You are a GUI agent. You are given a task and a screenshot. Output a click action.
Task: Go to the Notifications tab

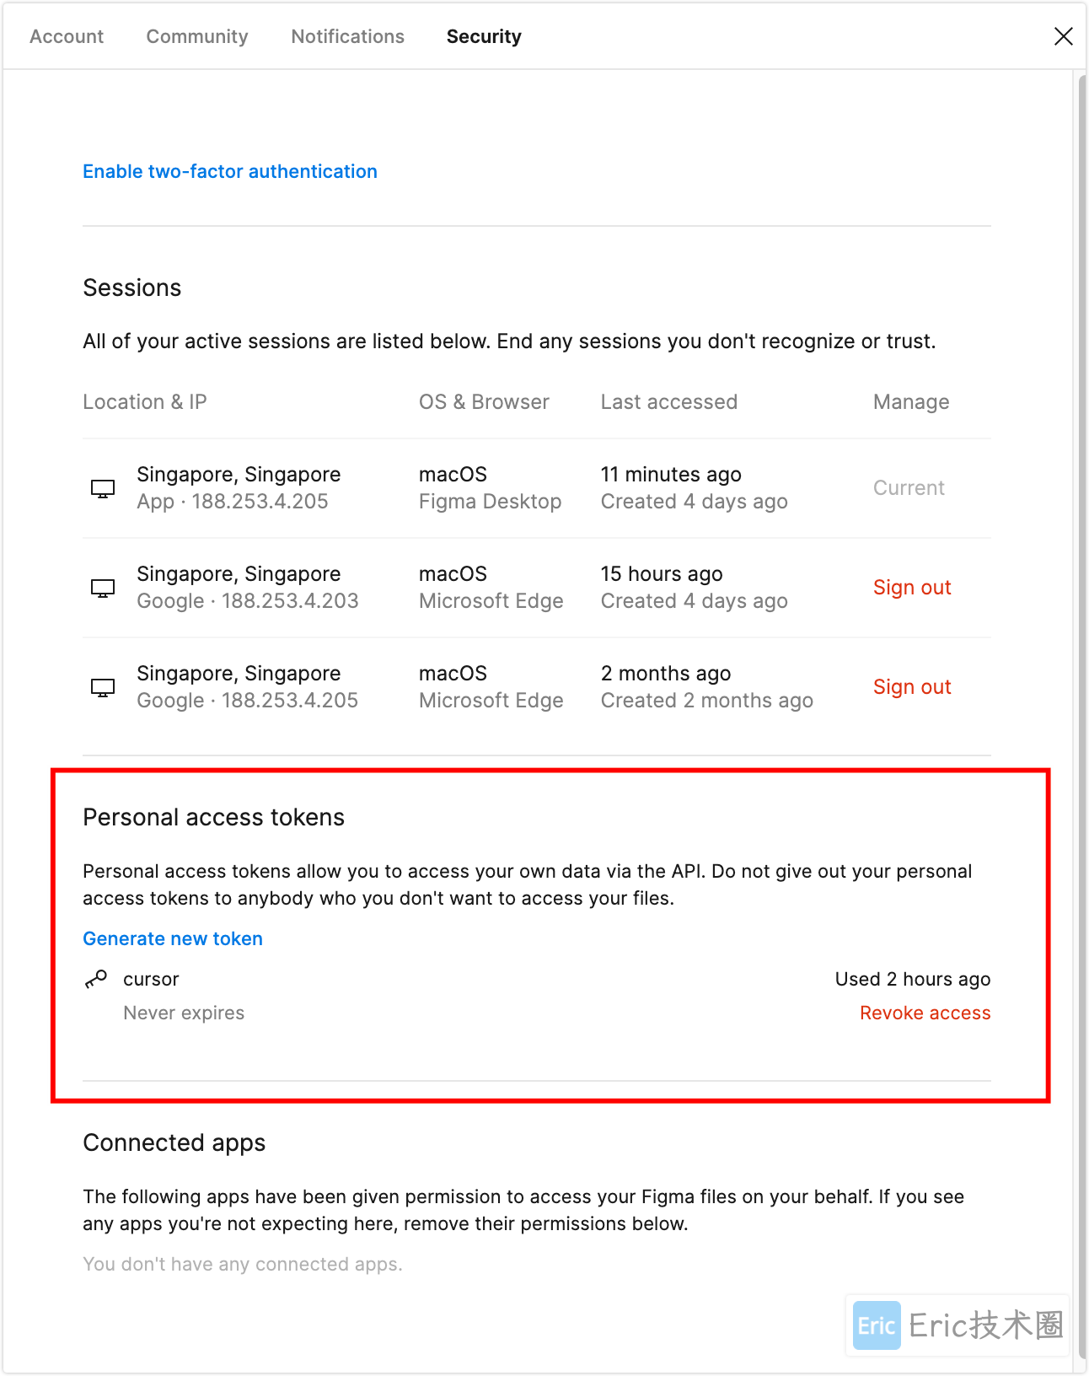347,36
